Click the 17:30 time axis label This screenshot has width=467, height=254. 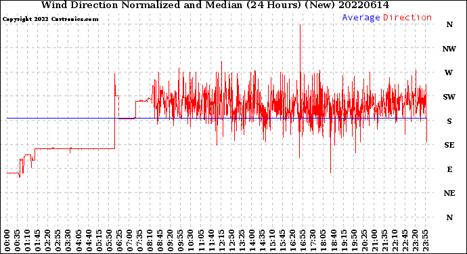click(313, 240)
